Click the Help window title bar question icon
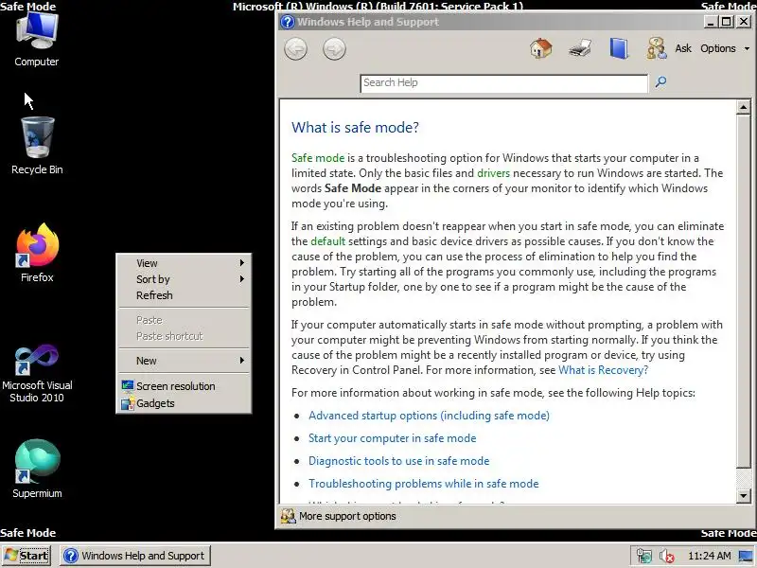This screenshot has width=757, height=568. coord(288,22)
